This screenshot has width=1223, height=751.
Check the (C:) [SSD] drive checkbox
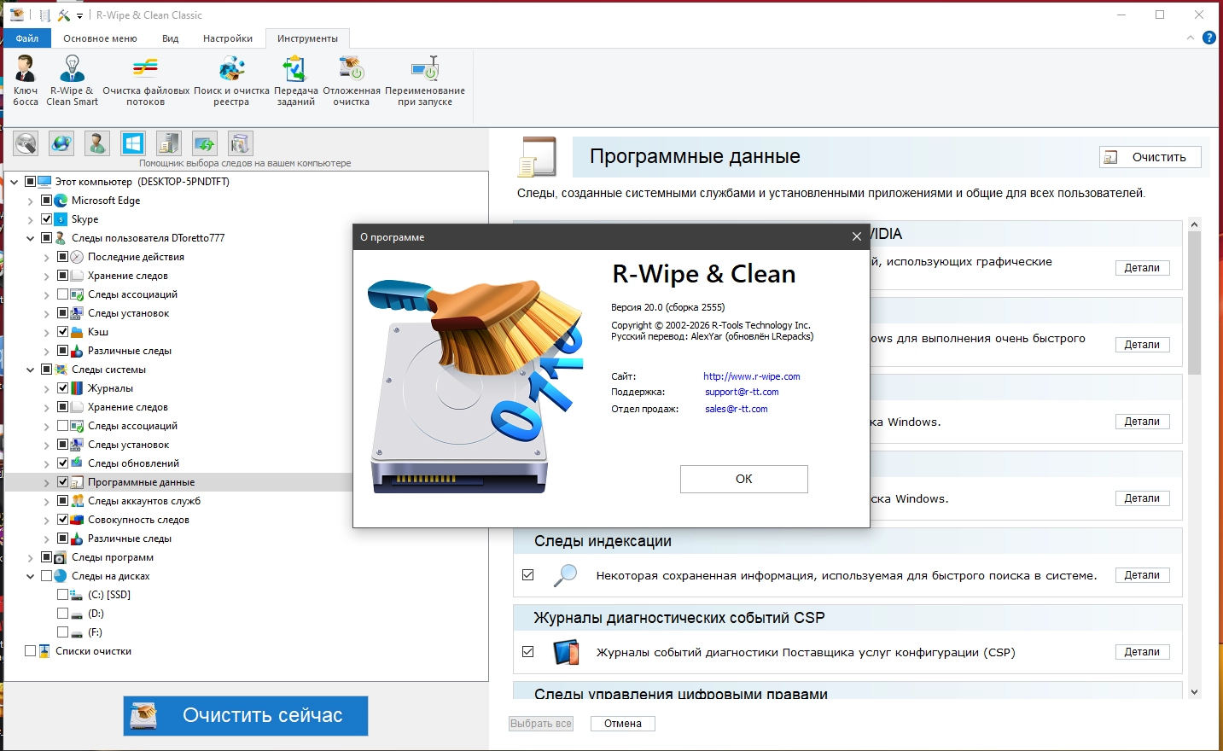click(x=62, y=595)
